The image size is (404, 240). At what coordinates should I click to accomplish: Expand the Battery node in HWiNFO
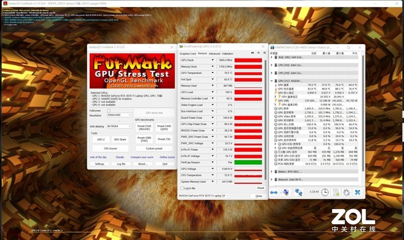[271, 171]
